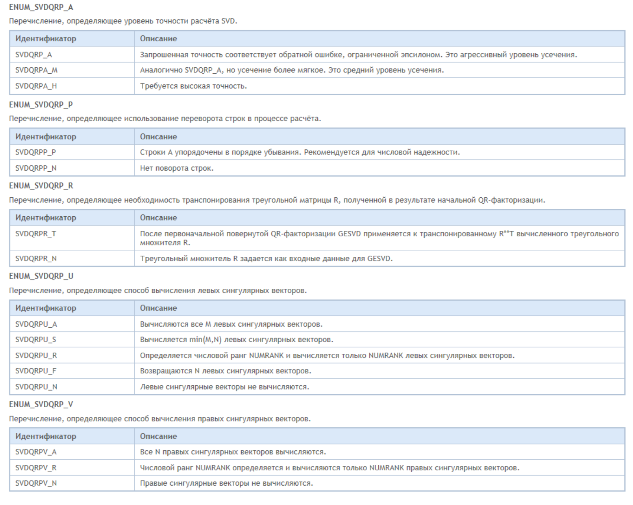Click the ENUM_SVDQRP_U heading
633x505 pixels.
[41, 276]
